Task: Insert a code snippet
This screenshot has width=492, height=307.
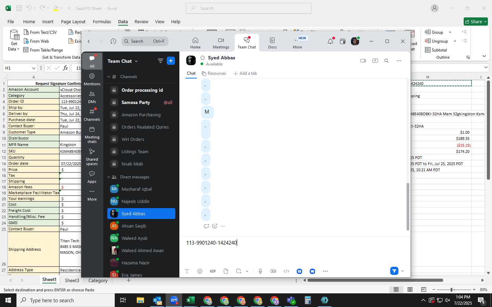Action: pyautogui.click(x=286, y=271)
